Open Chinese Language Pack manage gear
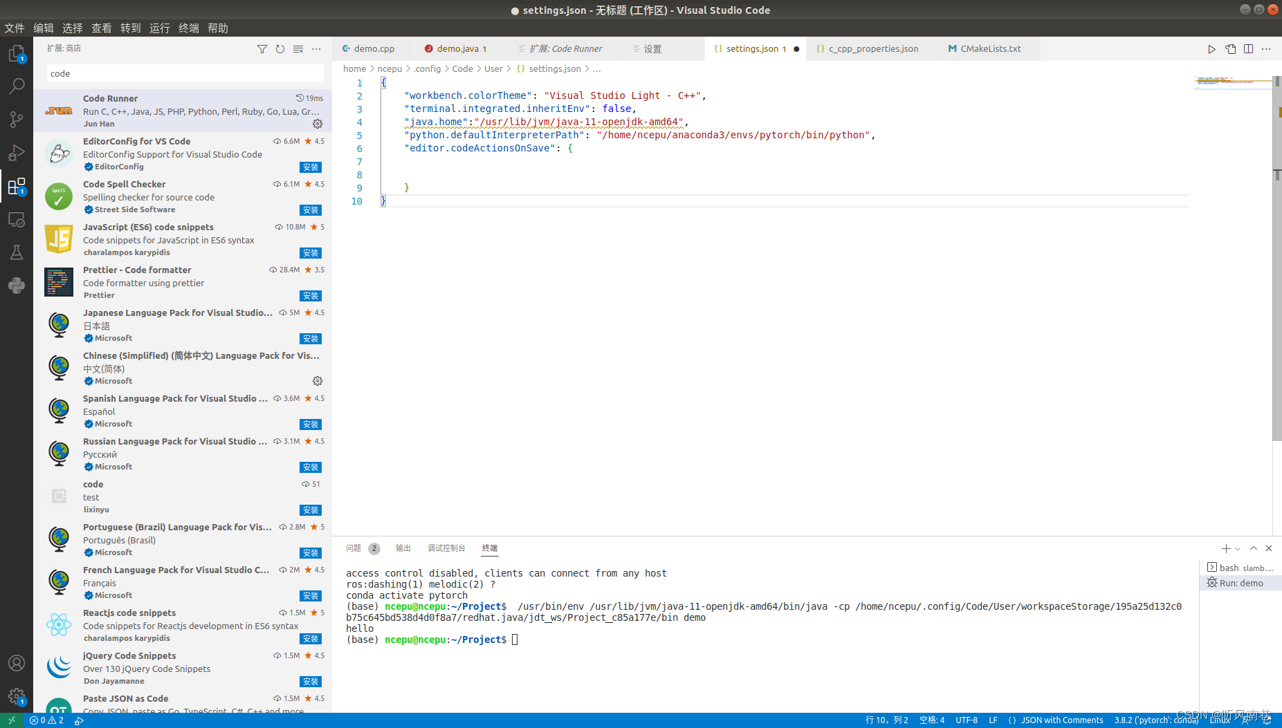This screenshot has height=728, width=1282. (x=318, y=381)
